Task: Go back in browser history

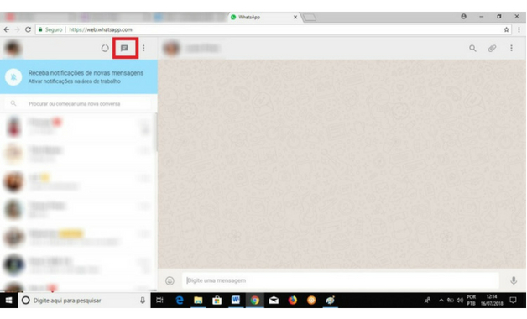Action: (7, 29)
